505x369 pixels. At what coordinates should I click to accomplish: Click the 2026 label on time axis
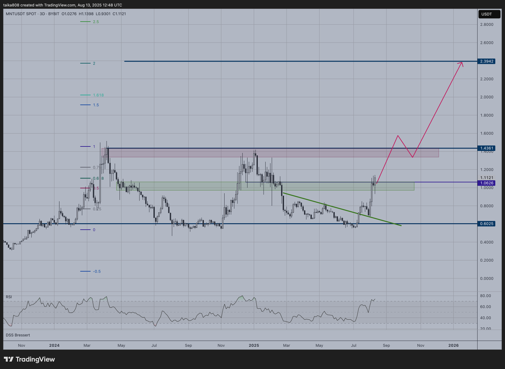click(453, 345)
